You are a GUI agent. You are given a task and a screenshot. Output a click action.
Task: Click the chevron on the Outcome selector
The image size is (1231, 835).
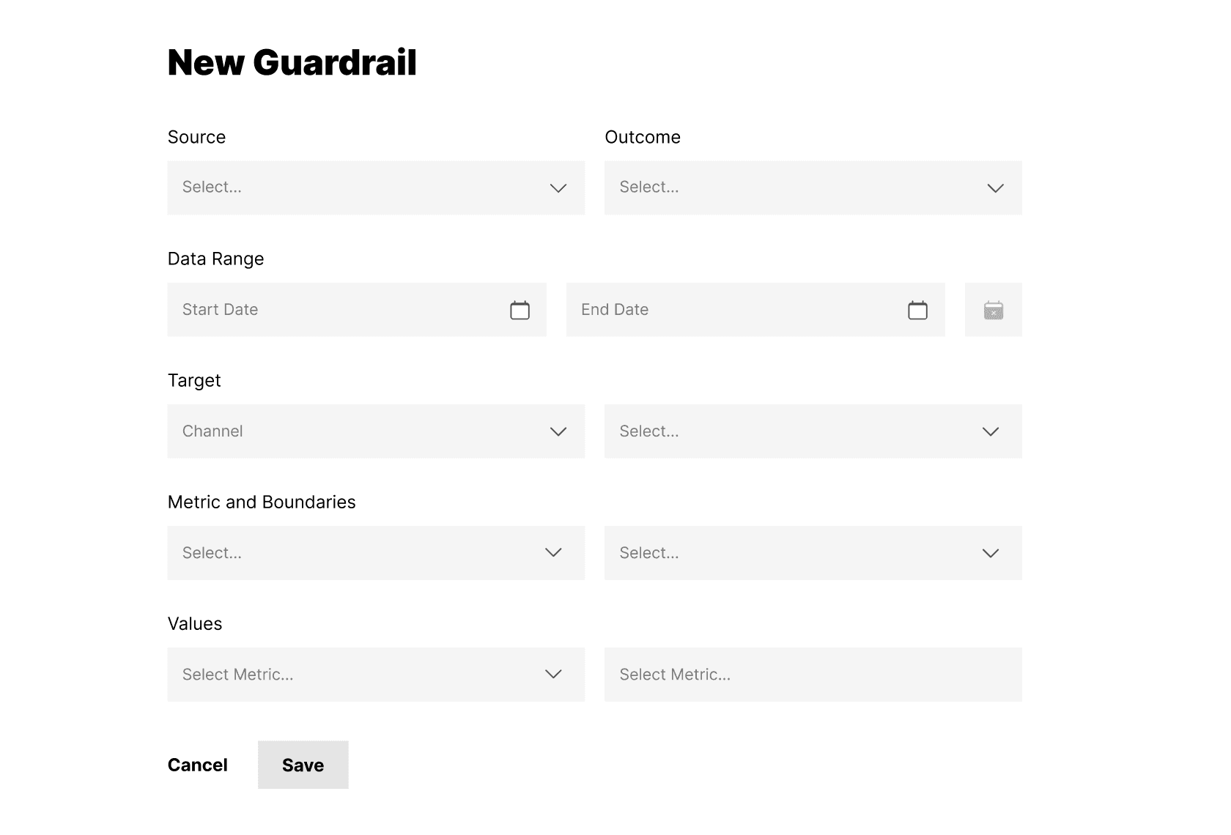(x=995, y=188)
